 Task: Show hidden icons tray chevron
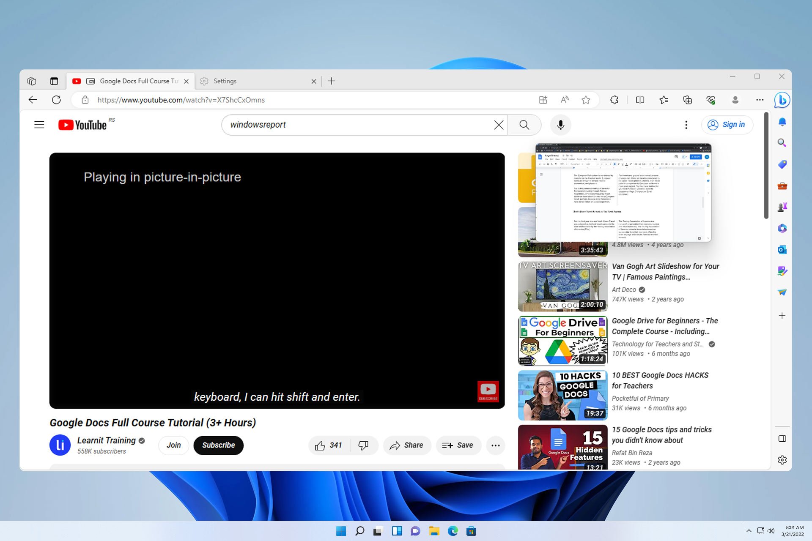(x=749, y=531)
